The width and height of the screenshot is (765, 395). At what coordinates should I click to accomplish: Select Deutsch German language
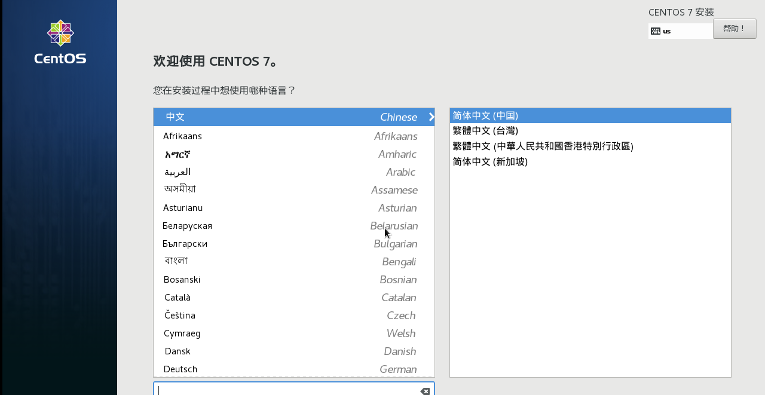pos(294,369)
